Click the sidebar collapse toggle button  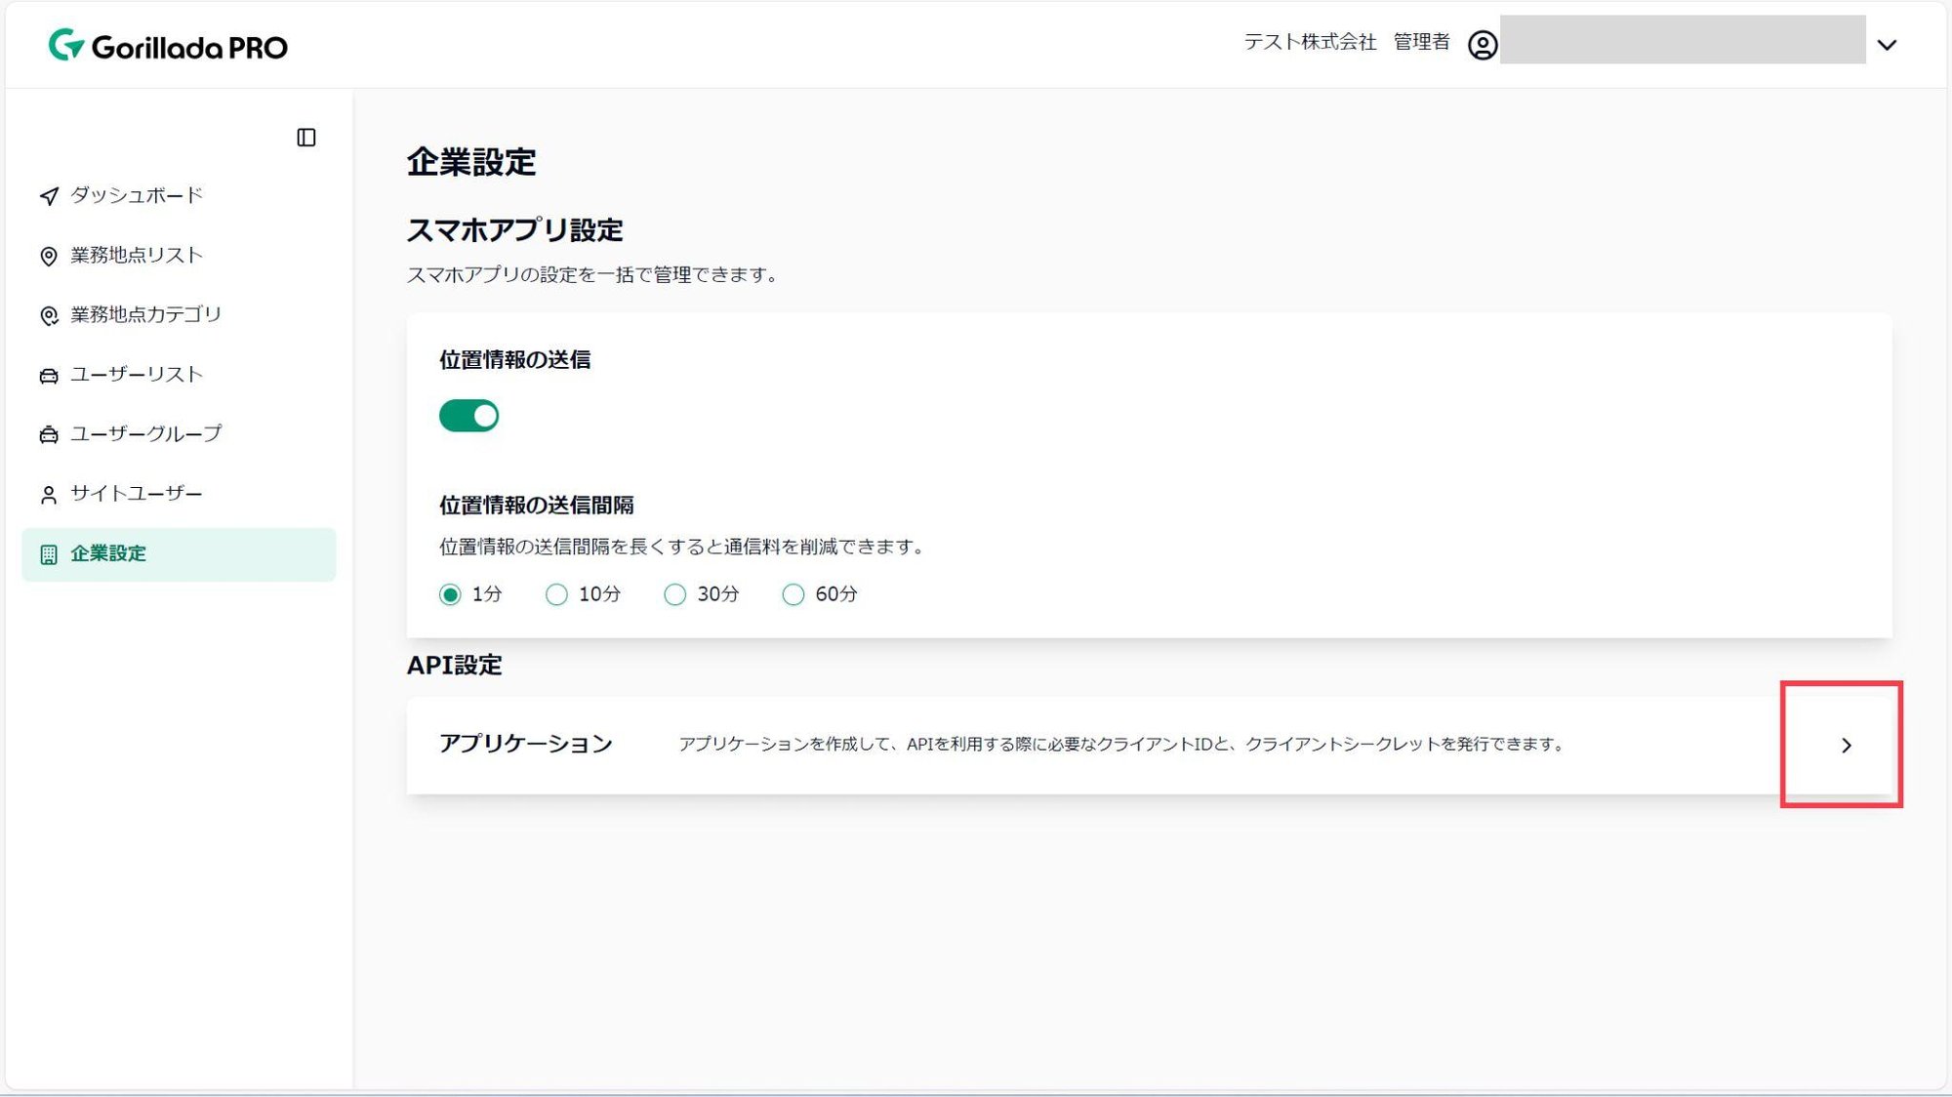tap(305, 137)
